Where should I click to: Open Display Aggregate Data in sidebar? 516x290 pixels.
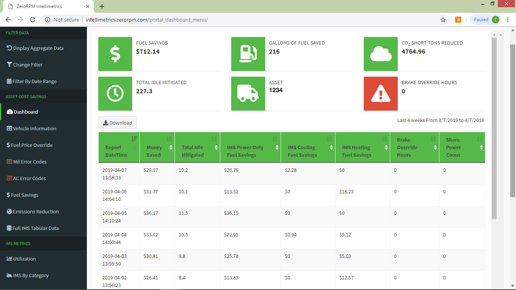coord(35,48)
